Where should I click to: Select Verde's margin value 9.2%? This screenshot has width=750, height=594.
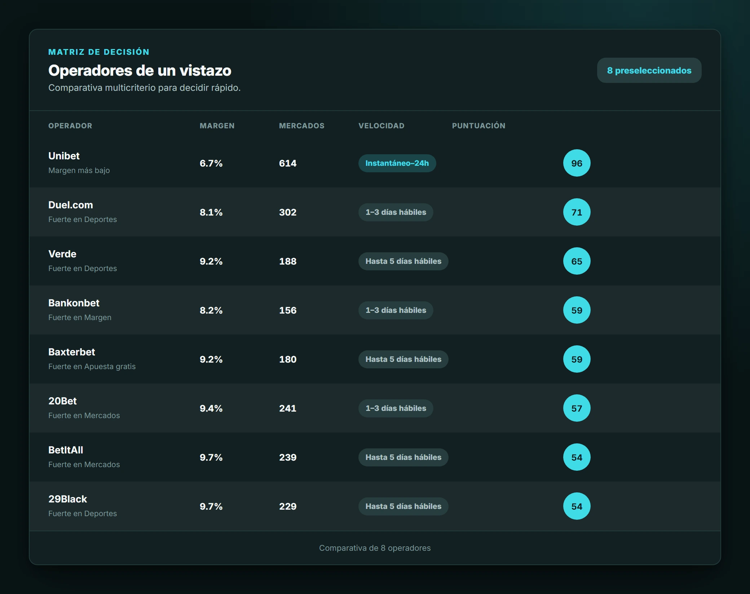tap(211, 261)
